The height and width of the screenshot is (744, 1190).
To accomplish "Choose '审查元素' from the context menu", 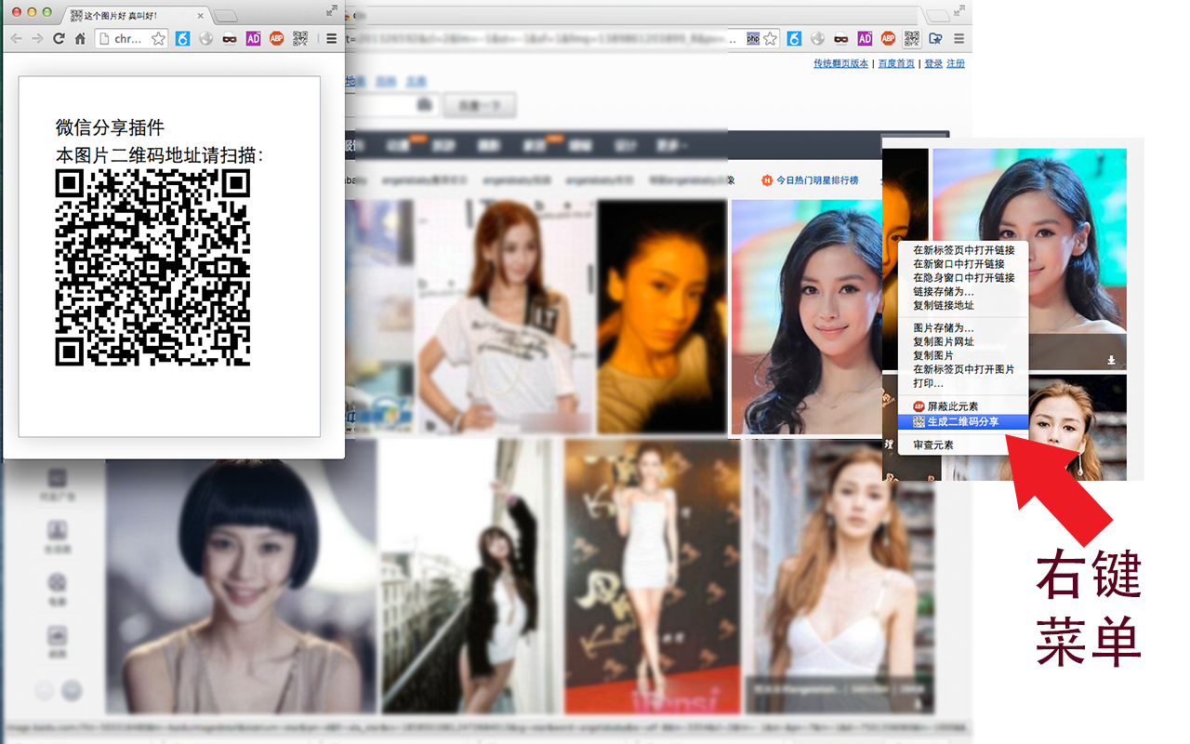I will click(963, 445).
